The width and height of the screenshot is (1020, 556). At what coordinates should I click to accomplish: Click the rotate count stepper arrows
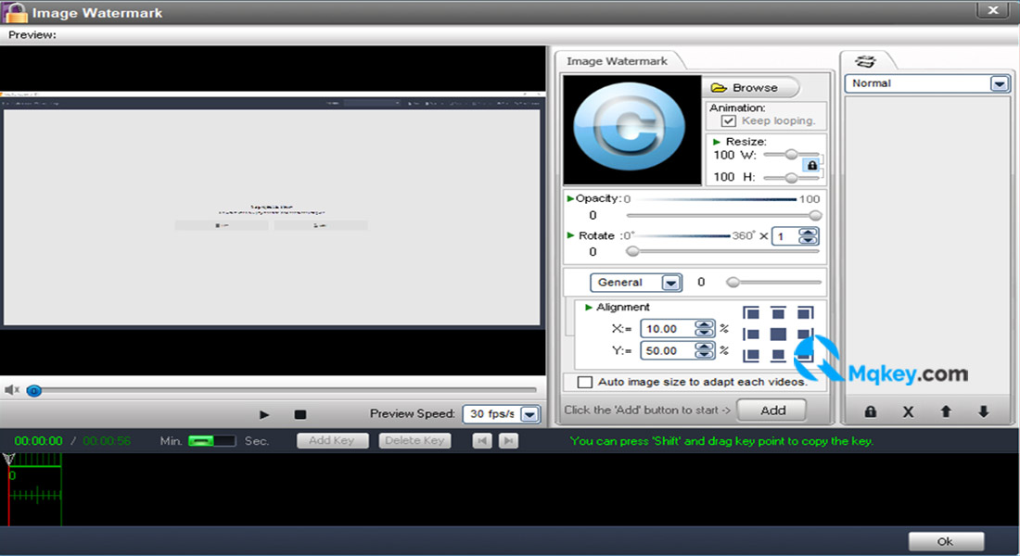(x=808, y=236)
